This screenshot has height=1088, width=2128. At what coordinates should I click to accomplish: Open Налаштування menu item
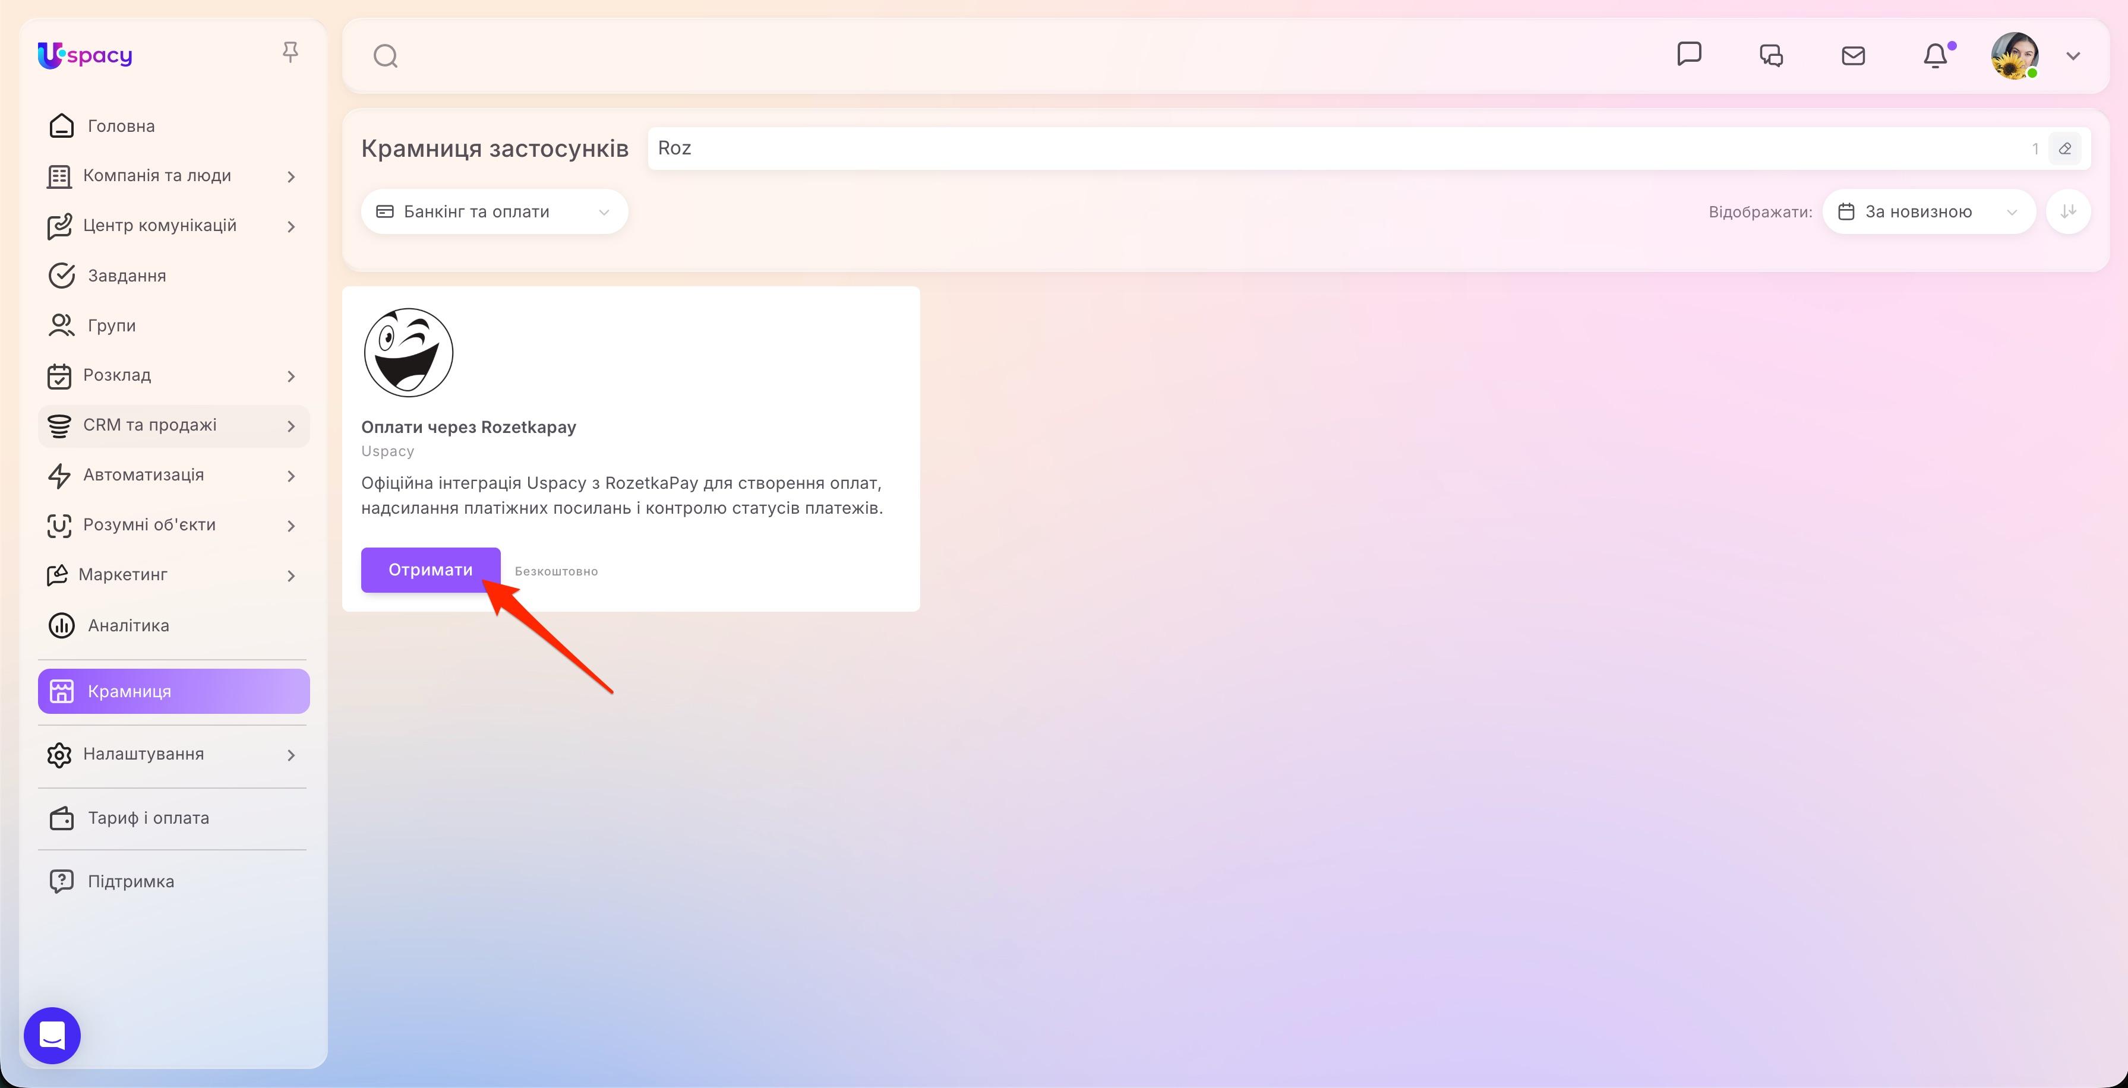coord(173,754)
